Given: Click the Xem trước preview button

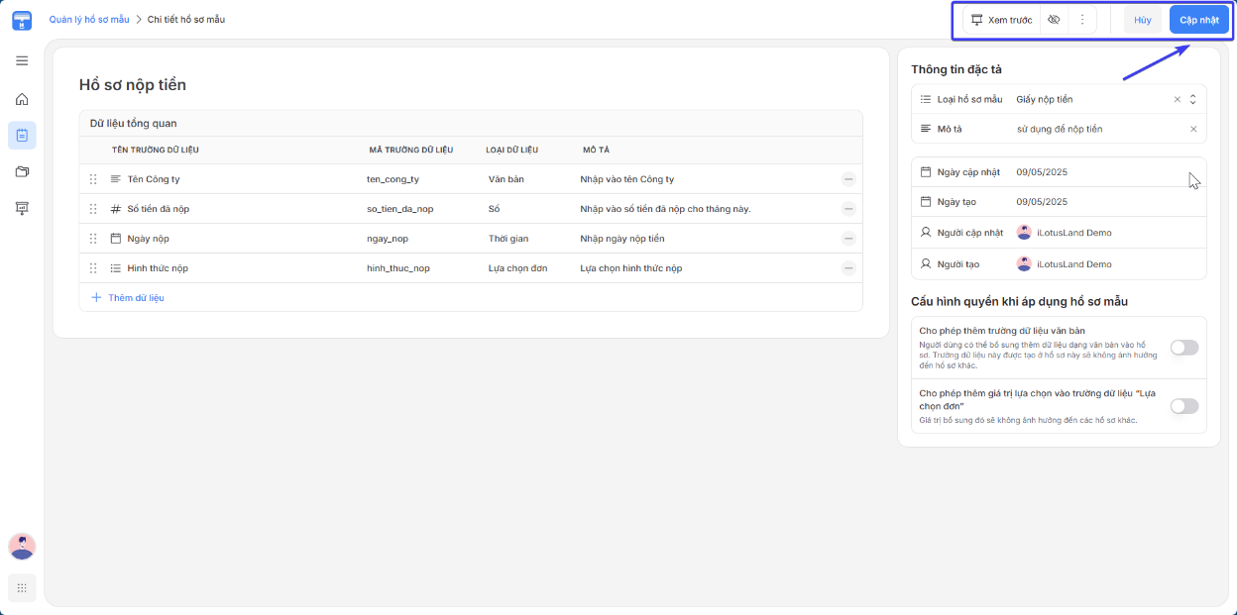Looking at the screenshot, I should point(1001,20).
